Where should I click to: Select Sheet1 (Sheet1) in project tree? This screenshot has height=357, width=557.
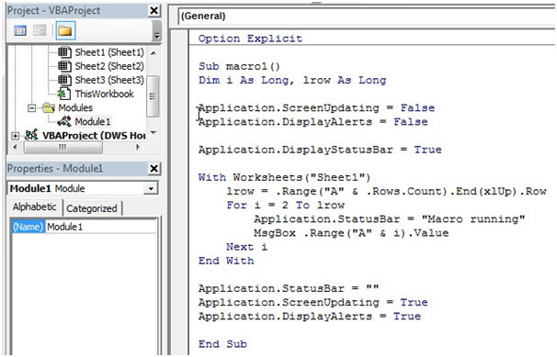(x=109, y=52)
